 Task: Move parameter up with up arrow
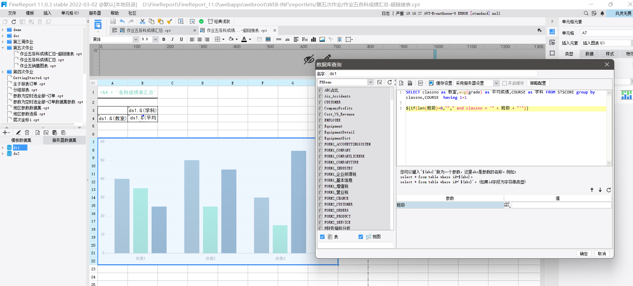tap(592, 190)
